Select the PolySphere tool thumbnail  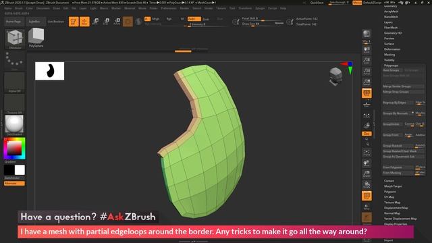pos(36,38)
